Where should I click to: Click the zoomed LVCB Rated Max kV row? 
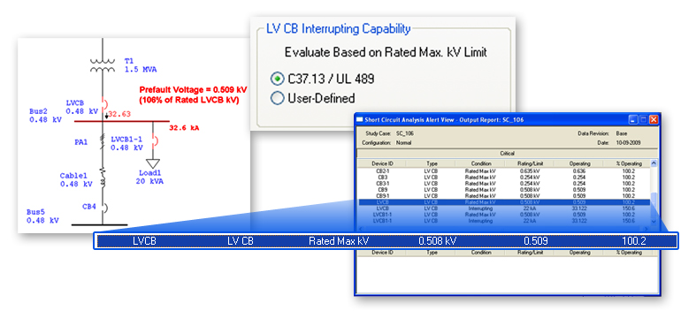click(386, 241)
